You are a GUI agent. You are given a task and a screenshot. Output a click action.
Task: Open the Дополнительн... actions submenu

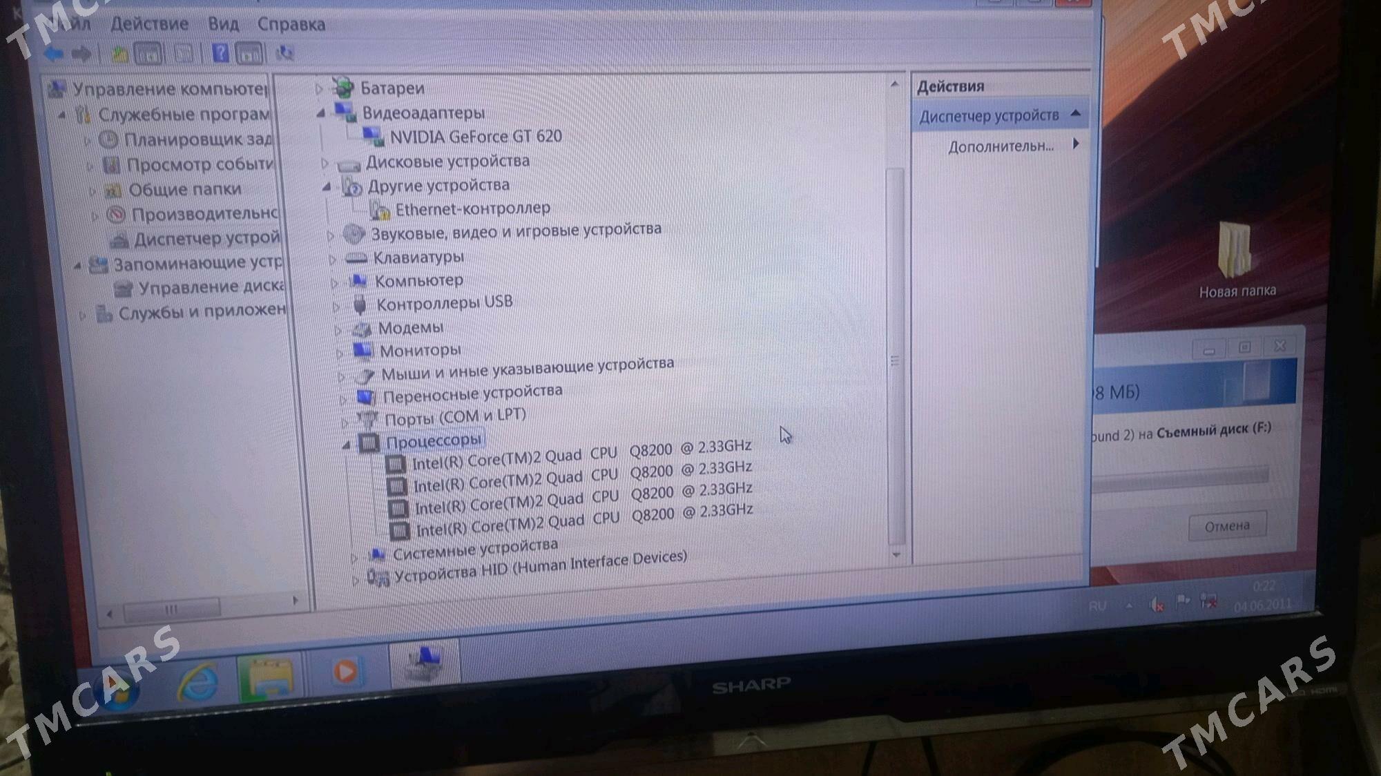click(x=1001, y=146)
